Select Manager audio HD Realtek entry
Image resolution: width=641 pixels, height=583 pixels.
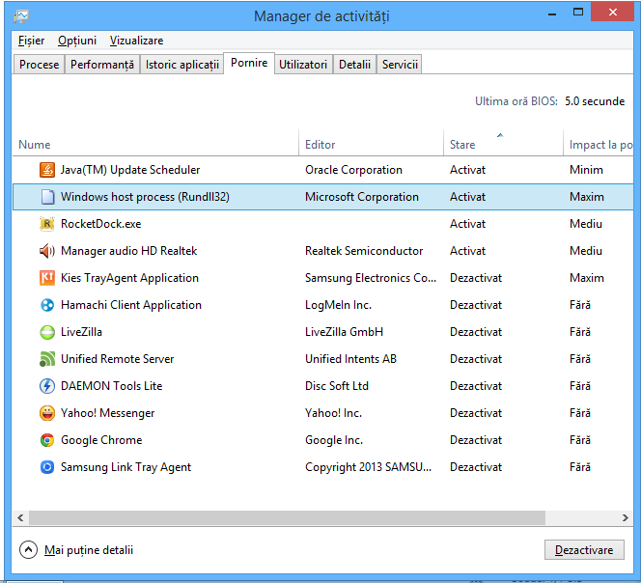click(323, 251)
